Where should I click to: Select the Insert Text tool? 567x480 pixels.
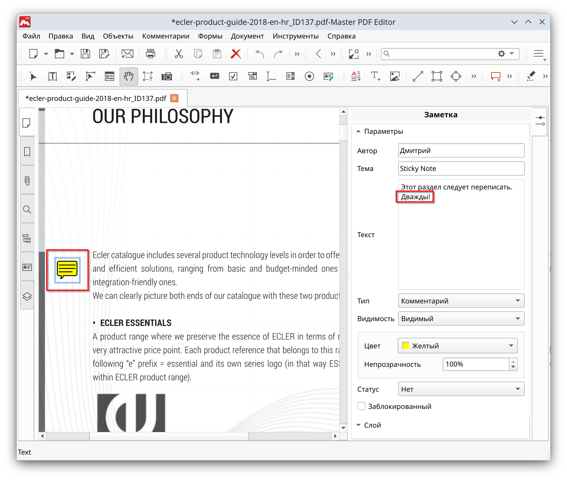point(376,76)
